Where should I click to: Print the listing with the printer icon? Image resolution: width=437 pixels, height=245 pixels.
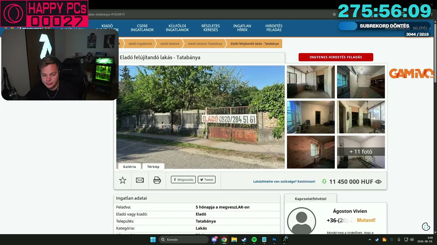[x=157, y=180]
